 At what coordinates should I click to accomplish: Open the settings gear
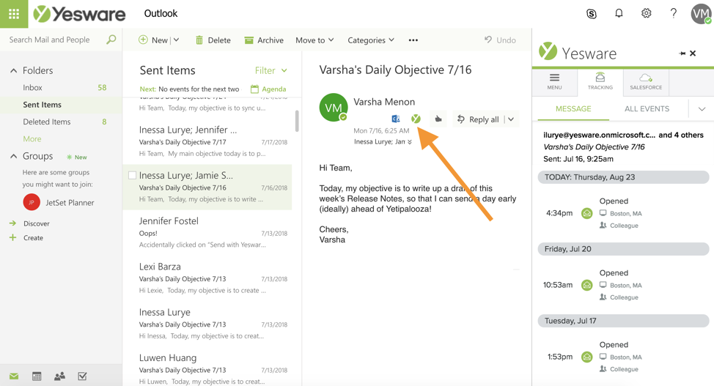(646, 13)
